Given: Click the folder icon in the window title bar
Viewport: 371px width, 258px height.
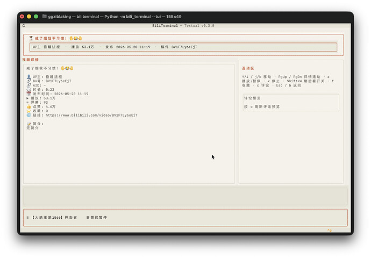Looking at the screenshot, I should click(44, 16).
